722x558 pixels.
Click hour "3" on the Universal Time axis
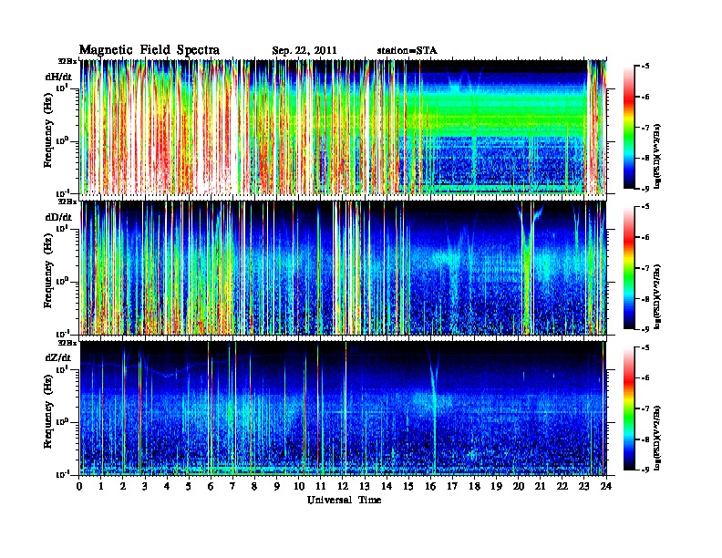click(x=145, y=486)
